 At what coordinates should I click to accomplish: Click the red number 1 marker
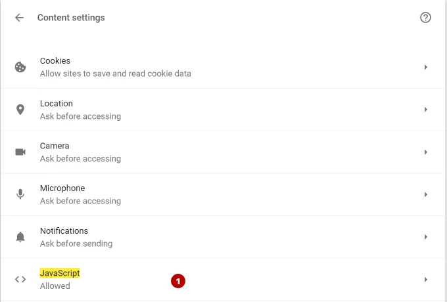pos(178,281)
